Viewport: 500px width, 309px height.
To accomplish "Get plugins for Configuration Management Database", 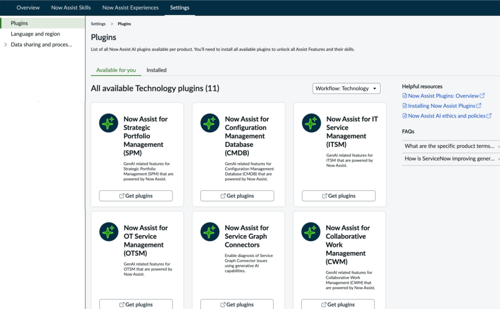I will pyautogui.click(x=237, y=195).
